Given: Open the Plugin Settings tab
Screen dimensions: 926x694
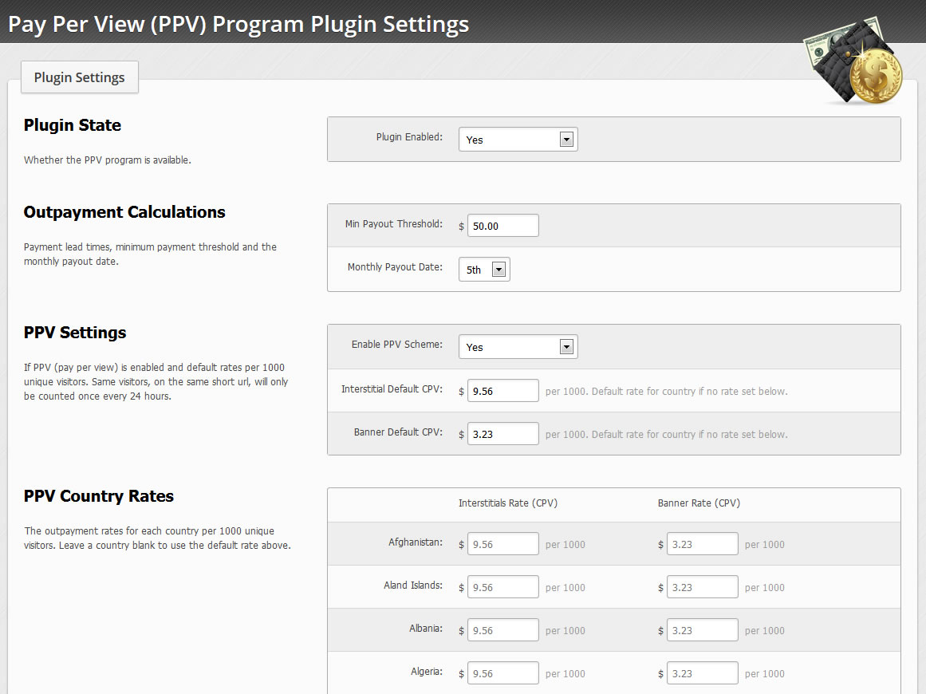Looking at the screenshot, I should click(79, 77).
